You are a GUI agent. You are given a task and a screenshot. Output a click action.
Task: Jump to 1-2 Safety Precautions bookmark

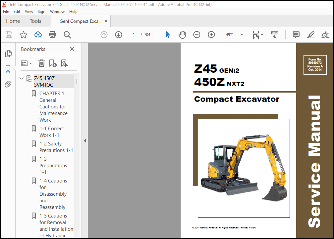coord(56,147)
